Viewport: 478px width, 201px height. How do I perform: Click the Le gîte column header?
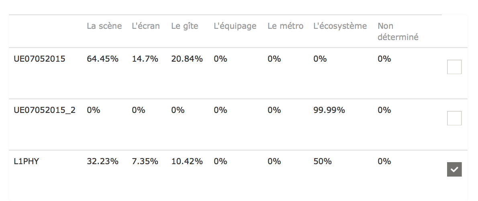pos(185,26)
